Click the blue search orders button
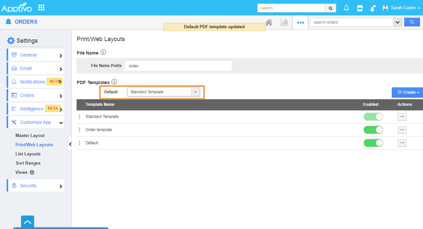This screenshot has width=423, height=229. coord(412,22)
